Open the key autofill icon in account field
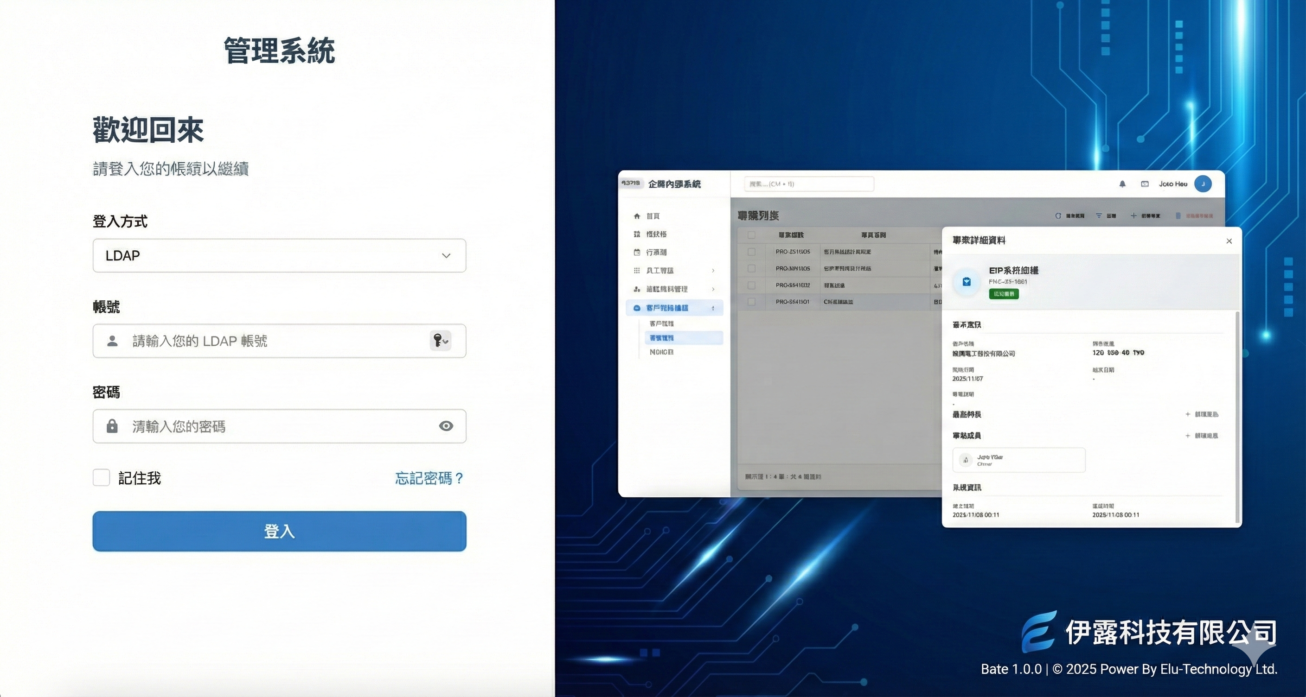Viewport: 1306px width, 697px height. point(440,341)
